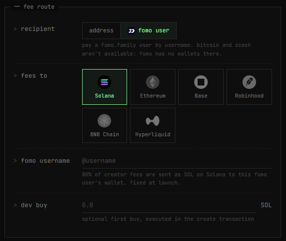Focus the dev buy amount field
Screen dimensions: 286x241
click(x=169, y=205)
